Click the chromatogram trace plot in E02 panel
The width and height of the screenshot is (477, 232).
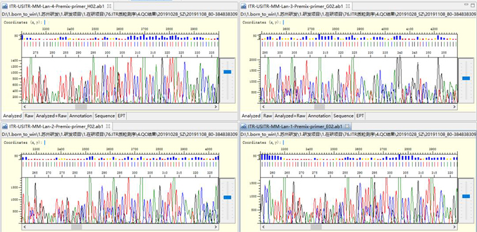tap(359, 200)
